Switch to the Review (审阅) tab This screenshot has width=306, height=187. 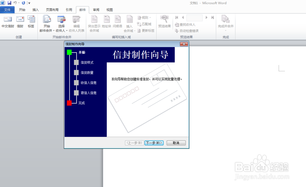pyautogui.click(x=96, y=10)
